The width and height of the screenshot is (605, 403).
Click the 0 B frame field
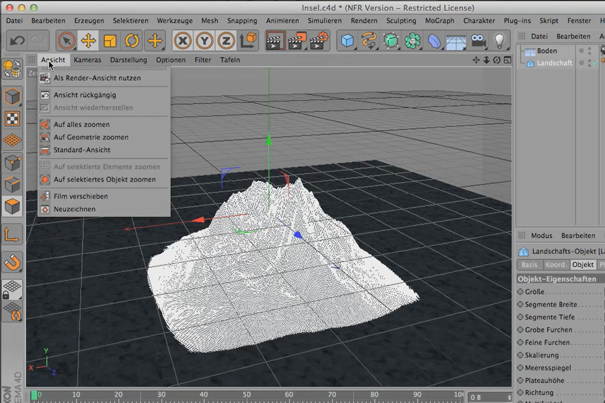pos(490,397)
